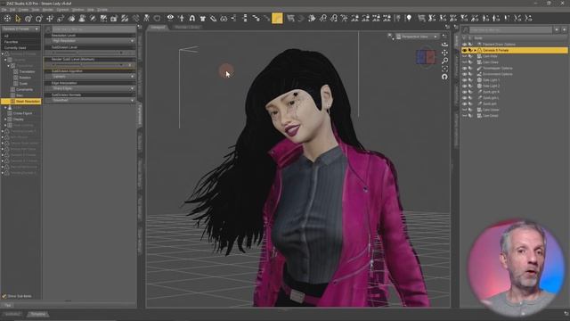Image resolution: width=570 pixels, height=321 pixels.
Task: Open the Create menu
Action: pyautogui.click(x=23, y=10)
